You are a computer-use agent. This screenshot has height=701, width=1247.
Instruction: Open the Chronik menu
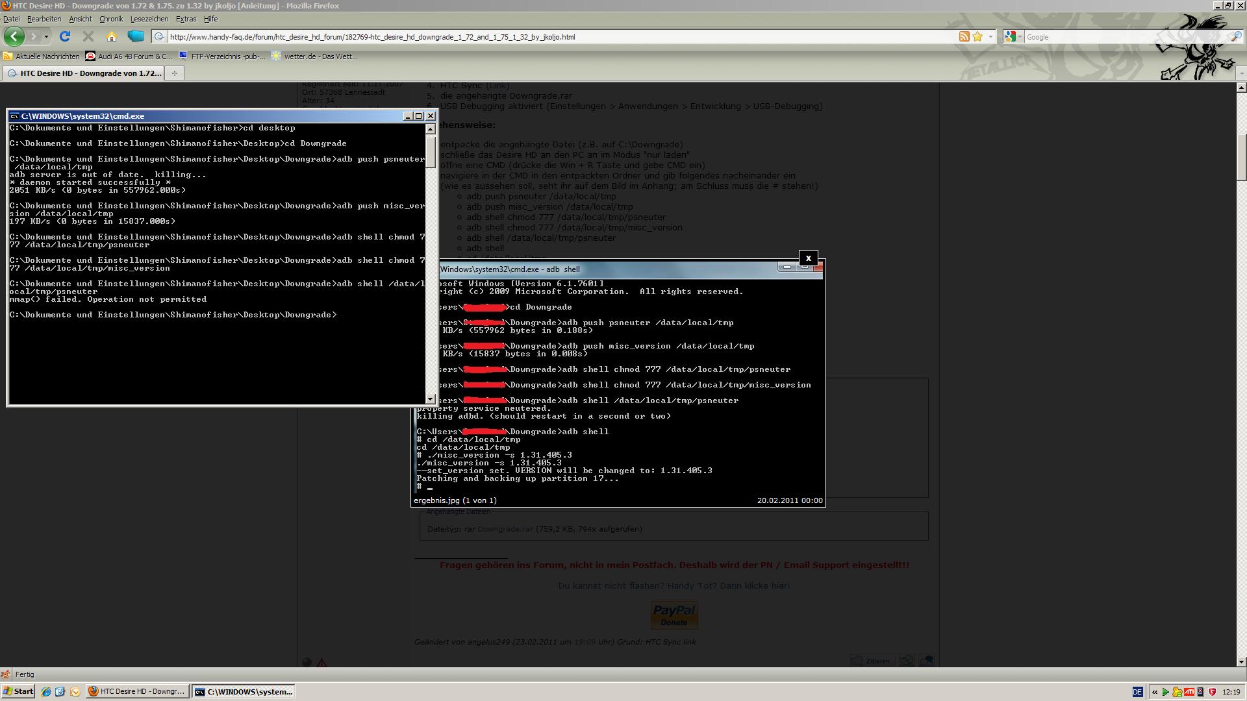click(x=111, y=19)
